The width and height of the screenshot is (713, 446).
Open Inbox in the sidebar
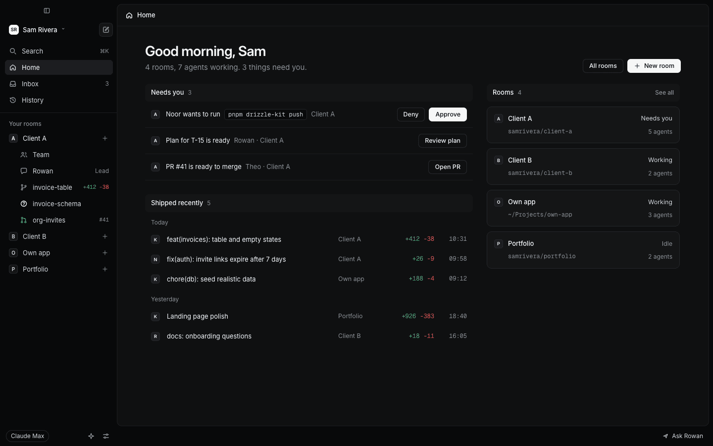point(59,84)
